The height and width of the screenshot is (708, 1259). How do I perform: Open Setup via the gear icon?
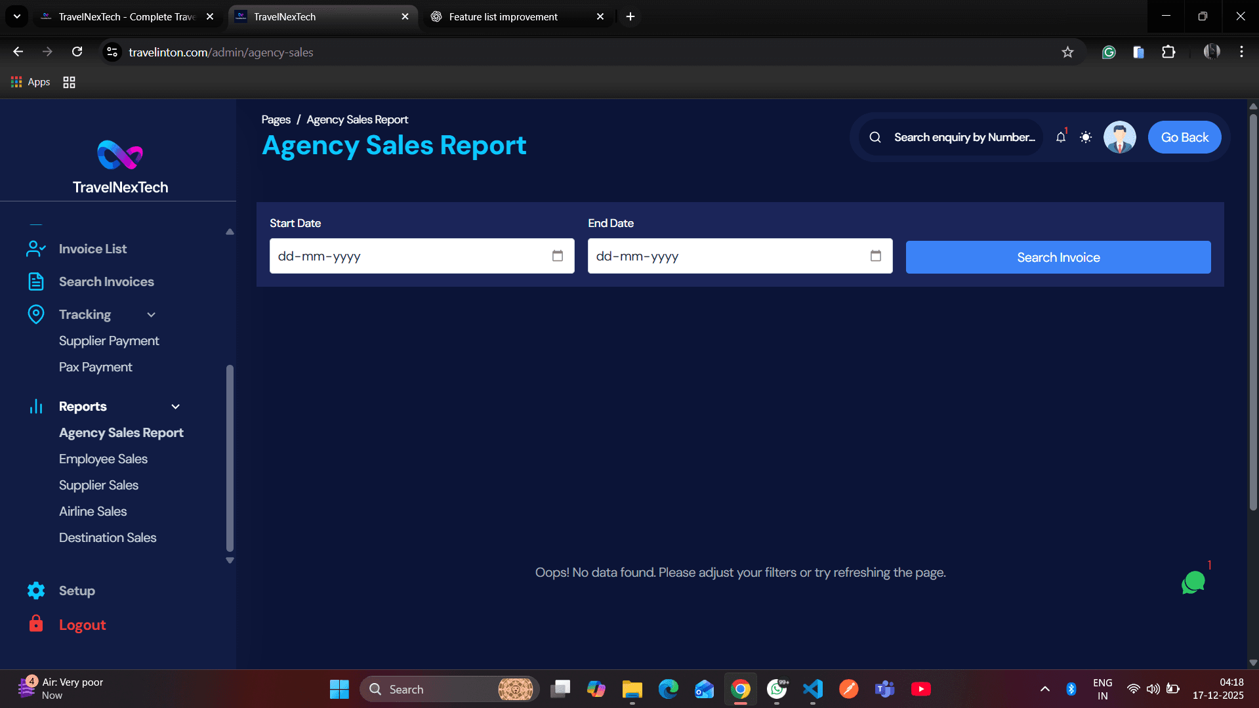(x=36, y=591)
